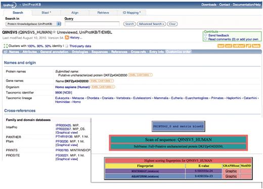The image size is (263, 189).
Task: Jump to Names section
Action: coord(14,52)
